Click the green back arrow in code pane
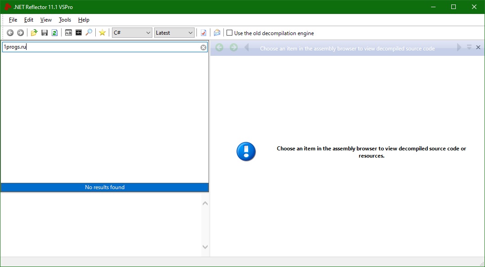 [x=219, y=47]
